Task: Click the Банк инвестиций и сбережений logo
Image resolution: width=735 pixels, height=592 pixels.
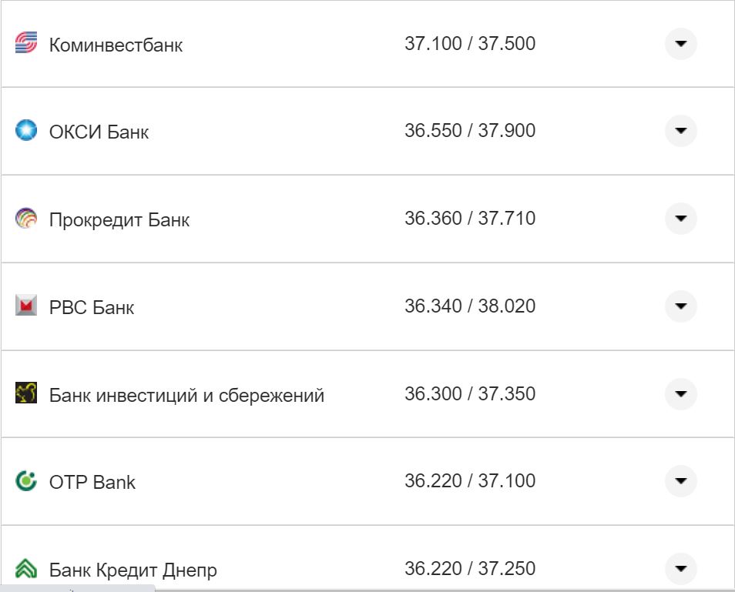Action: tap(28, 393)
